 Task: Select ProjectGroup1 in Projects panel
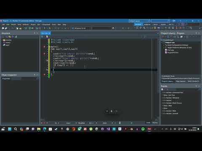168,40
